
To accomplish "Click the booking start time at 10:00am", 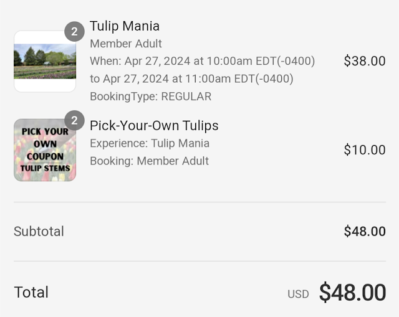I will [x=202, y=61].
